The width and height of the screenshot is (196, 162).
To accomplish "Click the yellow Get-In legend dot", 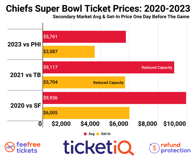I will [98, 134].
